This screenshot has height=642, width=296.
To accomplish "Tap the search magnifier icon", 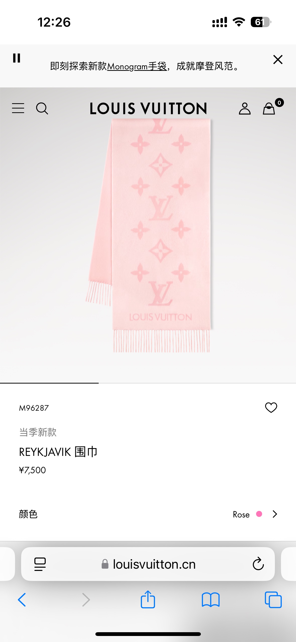I will tap(42, 109).
